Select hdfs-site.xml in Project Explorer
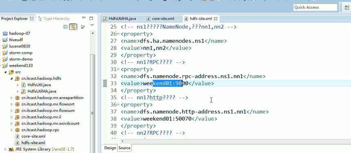This screenshot has width=351, height=153. [x=33, y=143]
